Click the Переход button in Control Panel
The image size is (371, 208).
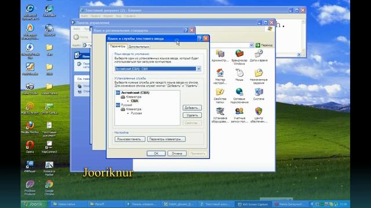point(264,45)
